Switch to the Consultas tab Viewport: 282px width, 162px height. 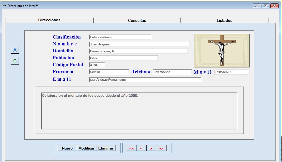pyautogui.click(x=137, y=20)
